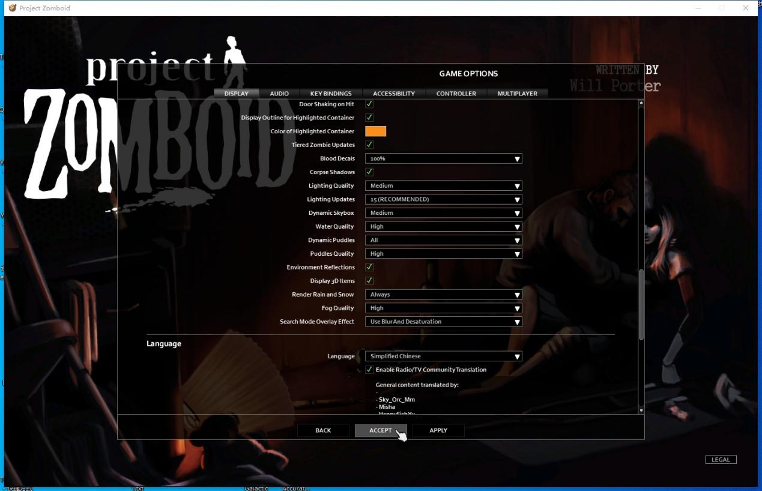
Task: Click the Sky_Orc_Mm translator name
Action: click(x=397, y=400)
